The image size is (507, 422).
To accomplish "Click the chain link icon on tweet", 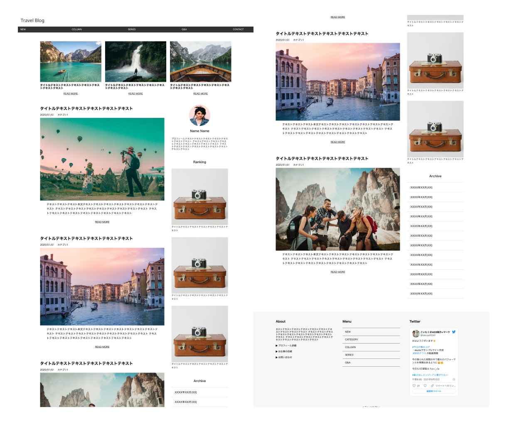I will (433, 386).
